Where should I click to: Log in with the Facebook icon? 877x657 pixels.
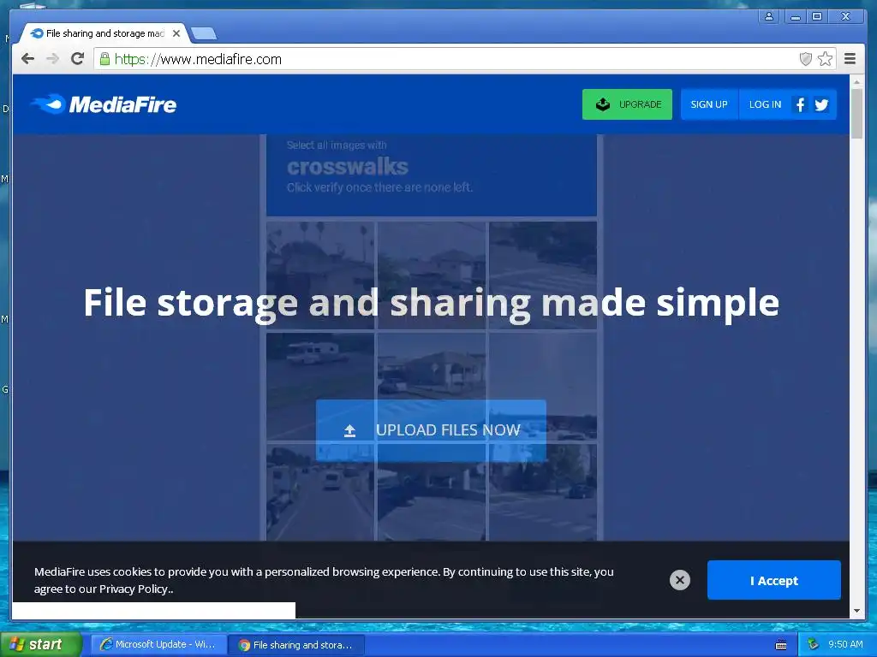801,104
